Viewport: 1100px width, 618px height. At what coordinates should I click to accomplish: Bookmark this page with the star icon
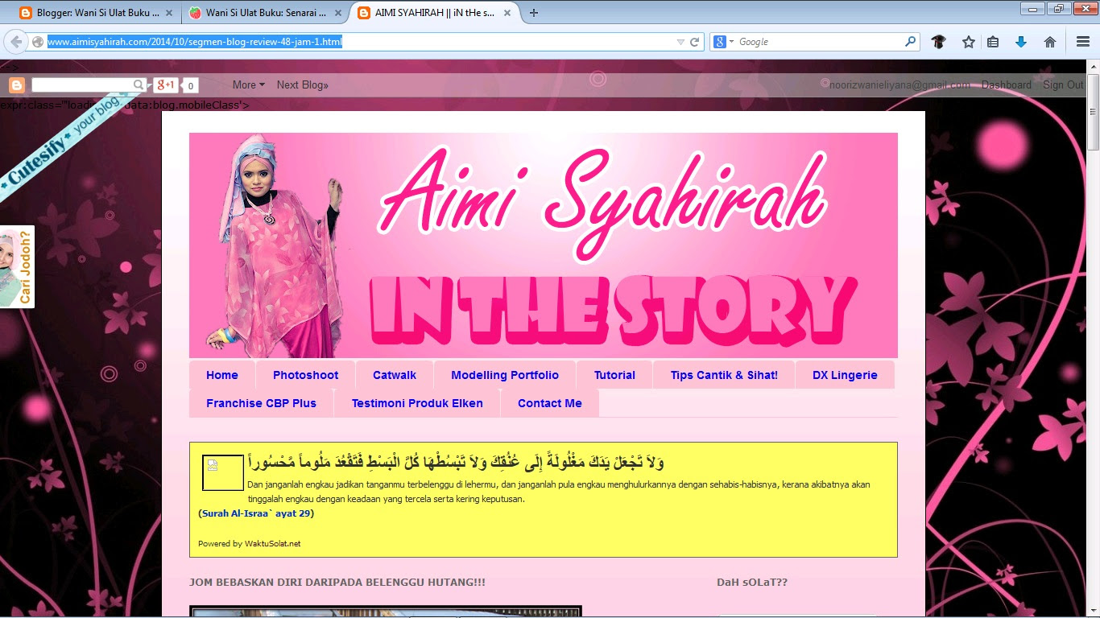click(968, 42)
